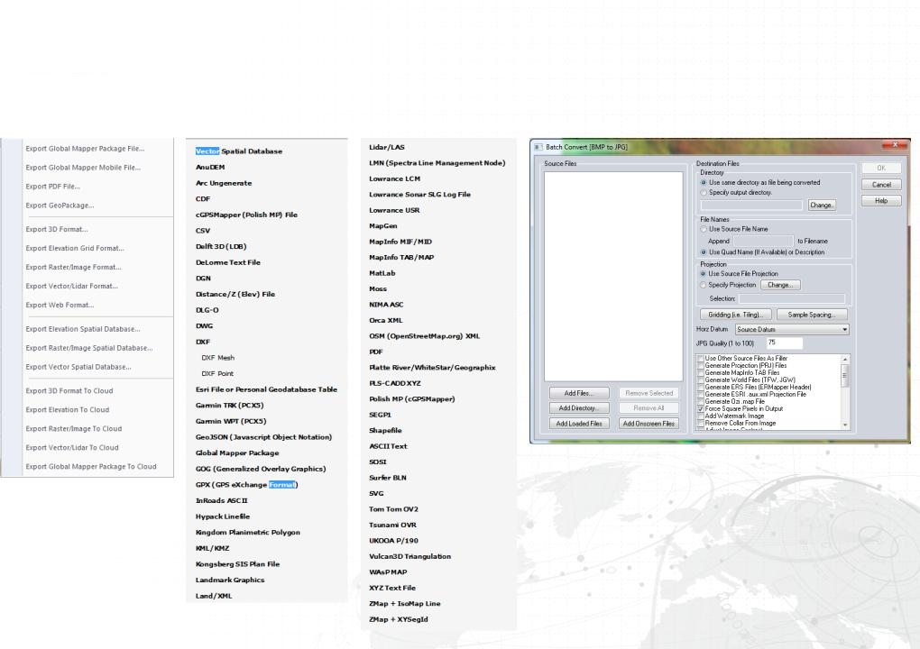Image resolution: width=920 pixels, height=649 pixels.
Task: Click Change... button next to Specify Projection
Action: coord(780,285)
